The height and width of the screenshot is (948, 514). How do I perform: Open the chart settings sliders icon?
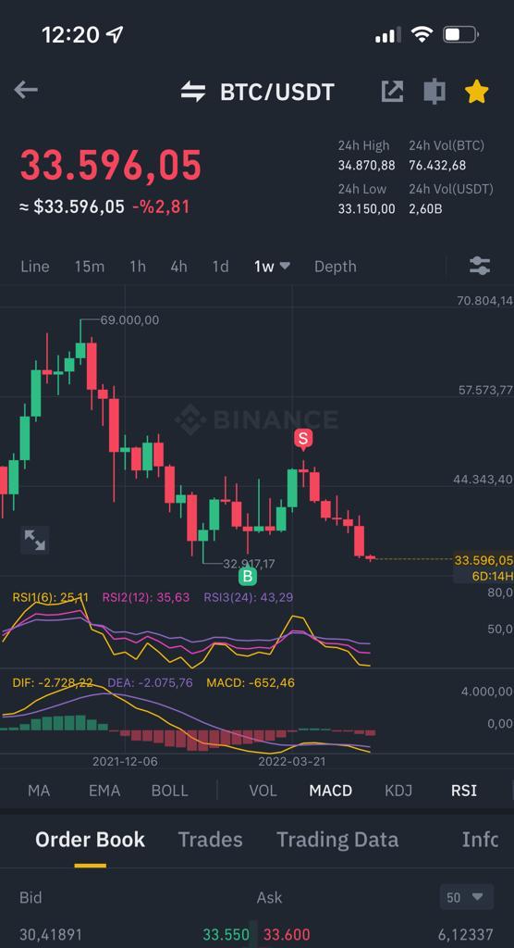(480, 266)
